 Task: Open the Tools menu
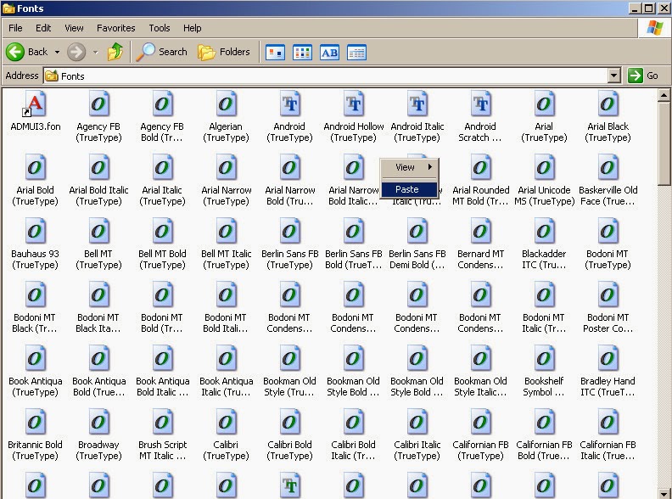tap(160, 28)
